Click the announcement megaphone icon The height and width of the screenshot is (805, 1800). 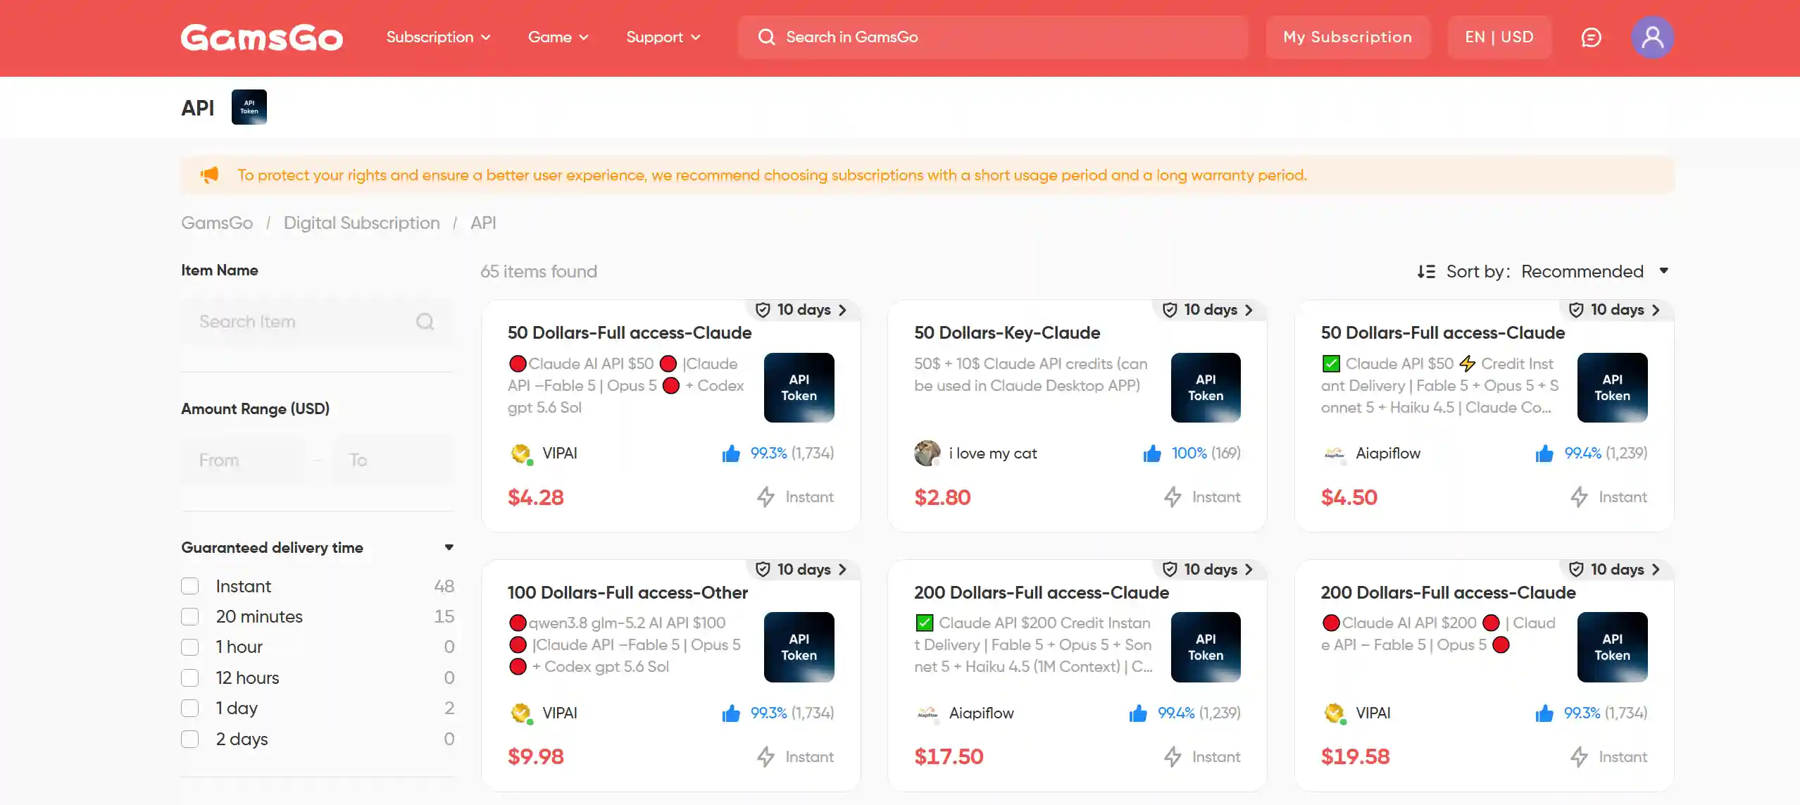(x=209, y=175)
